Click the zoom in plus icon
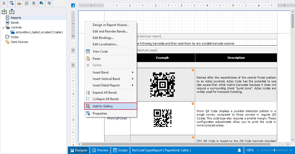295x154 pixels. click(x=291, y=150)
